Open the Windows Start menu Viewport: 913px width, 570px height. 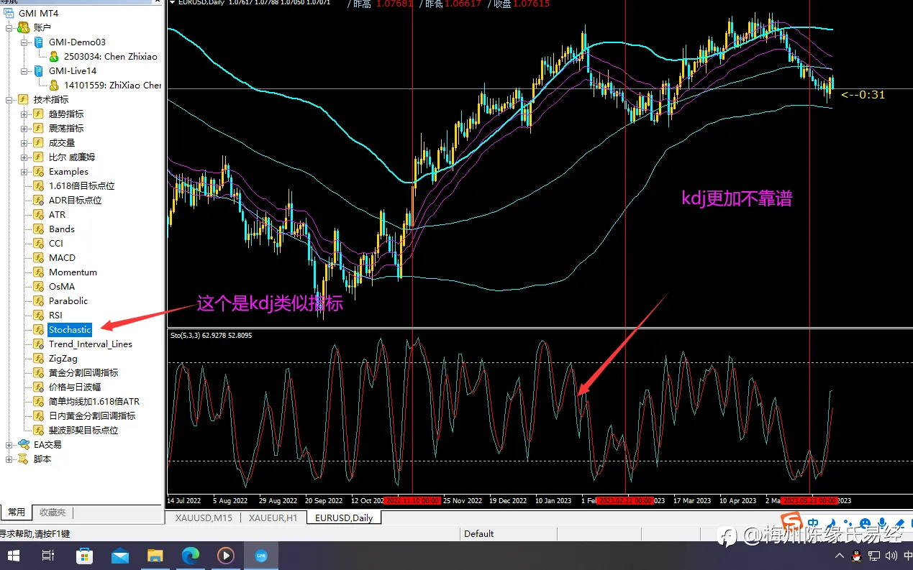[14, 556]
